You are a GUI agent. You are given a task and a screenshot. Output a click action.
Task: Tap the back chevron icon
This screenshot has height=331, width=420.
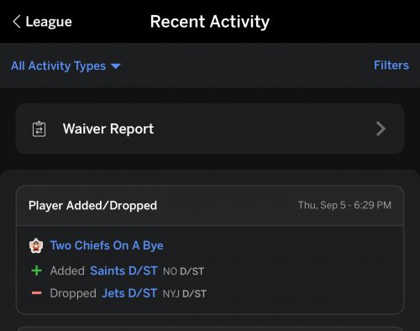17,22
